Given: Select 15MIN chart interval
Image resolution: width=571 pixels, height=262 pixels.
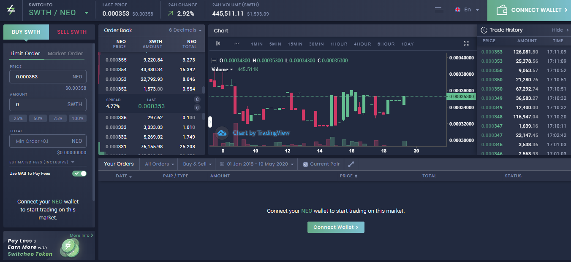Looking at the screenshot, I should tap(295, 44).
